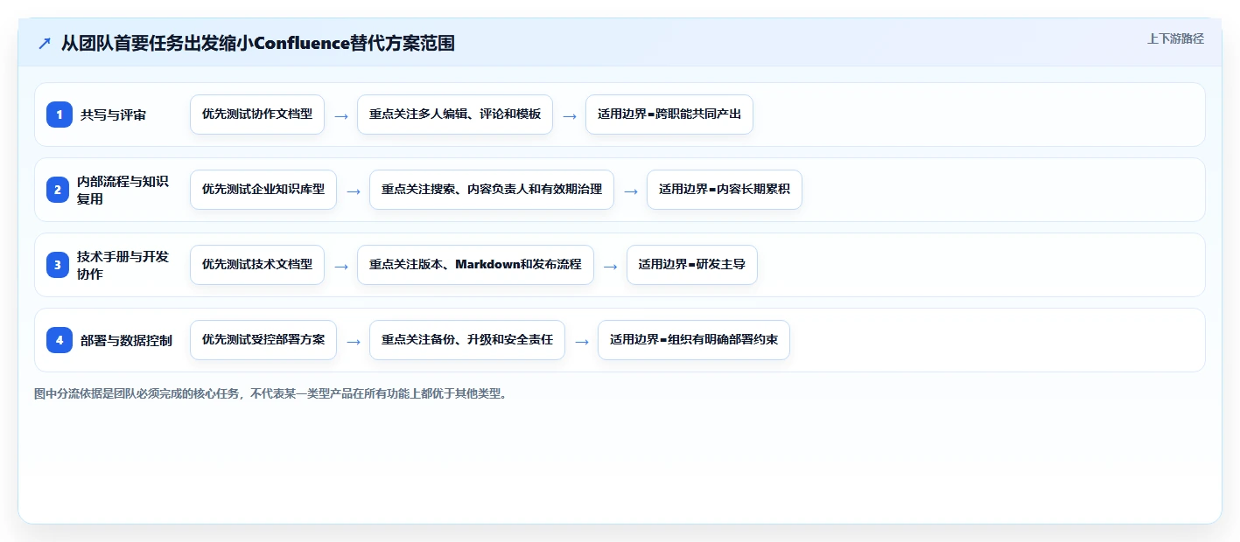Click 重点关注搜索、内容负责人和有效期治理 box
The width and height of the screenshot is (1240, 542).
(x=492, y=190)
